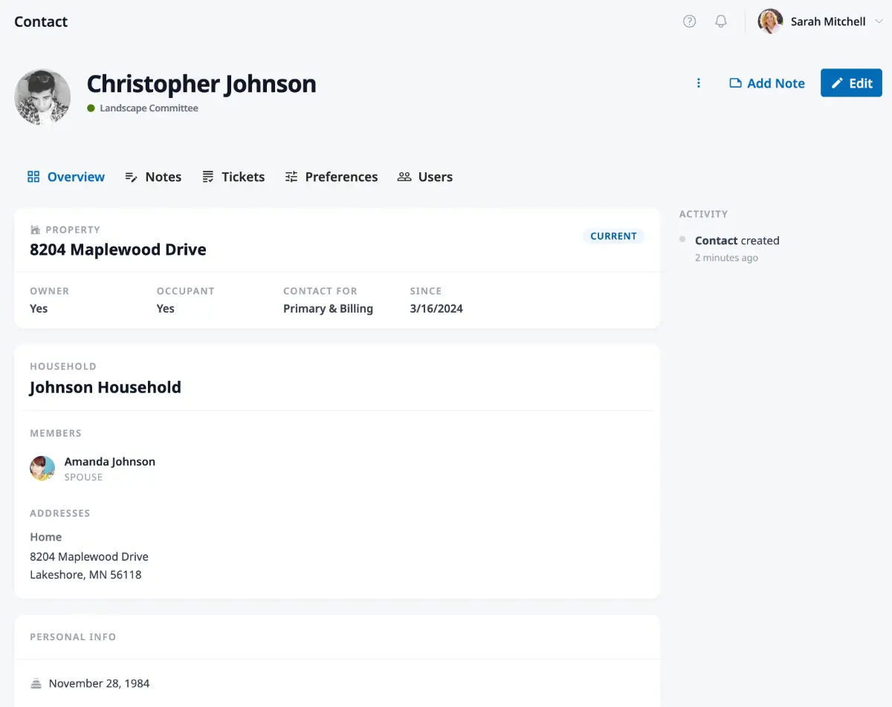
Task: Click the Edit button
Action: (x=851, y=82)
